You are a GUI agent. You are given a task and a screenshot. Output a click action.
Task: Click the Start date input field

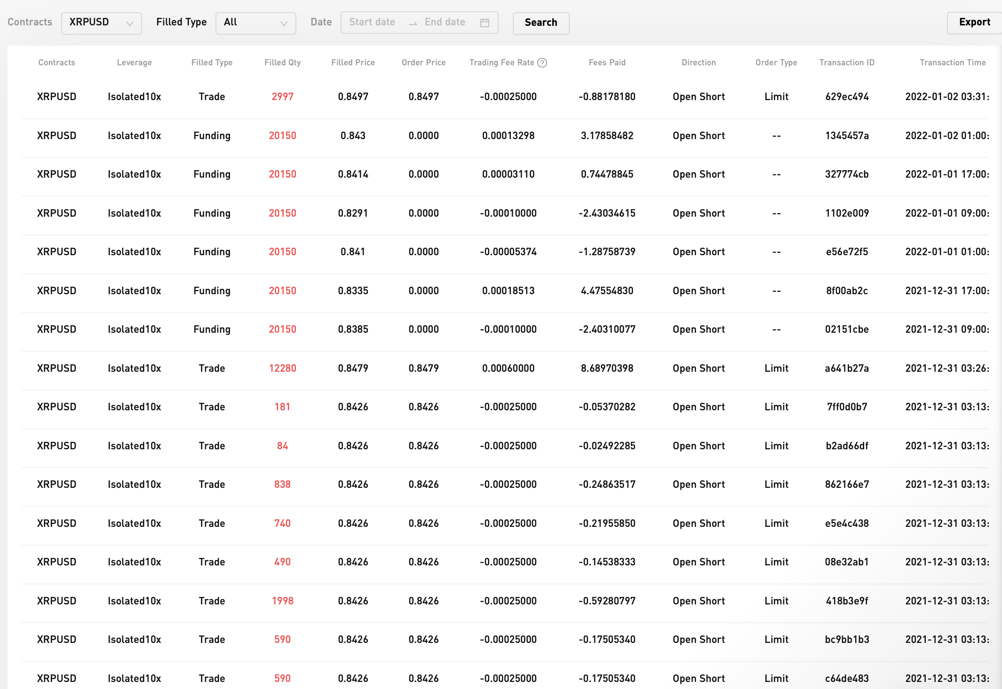pos(372,22)
